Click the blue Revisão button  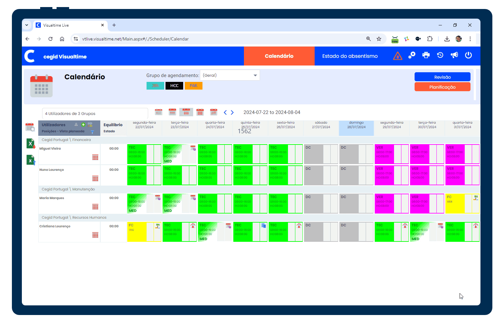pyautogui.click(x=442, y=77)
